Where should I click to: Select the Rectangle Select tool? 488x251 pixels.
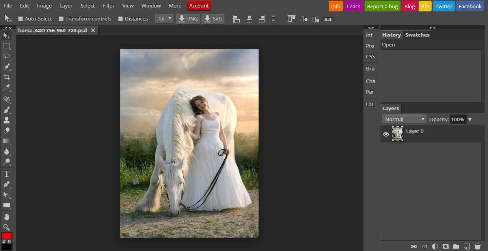[x=7, y=46]
